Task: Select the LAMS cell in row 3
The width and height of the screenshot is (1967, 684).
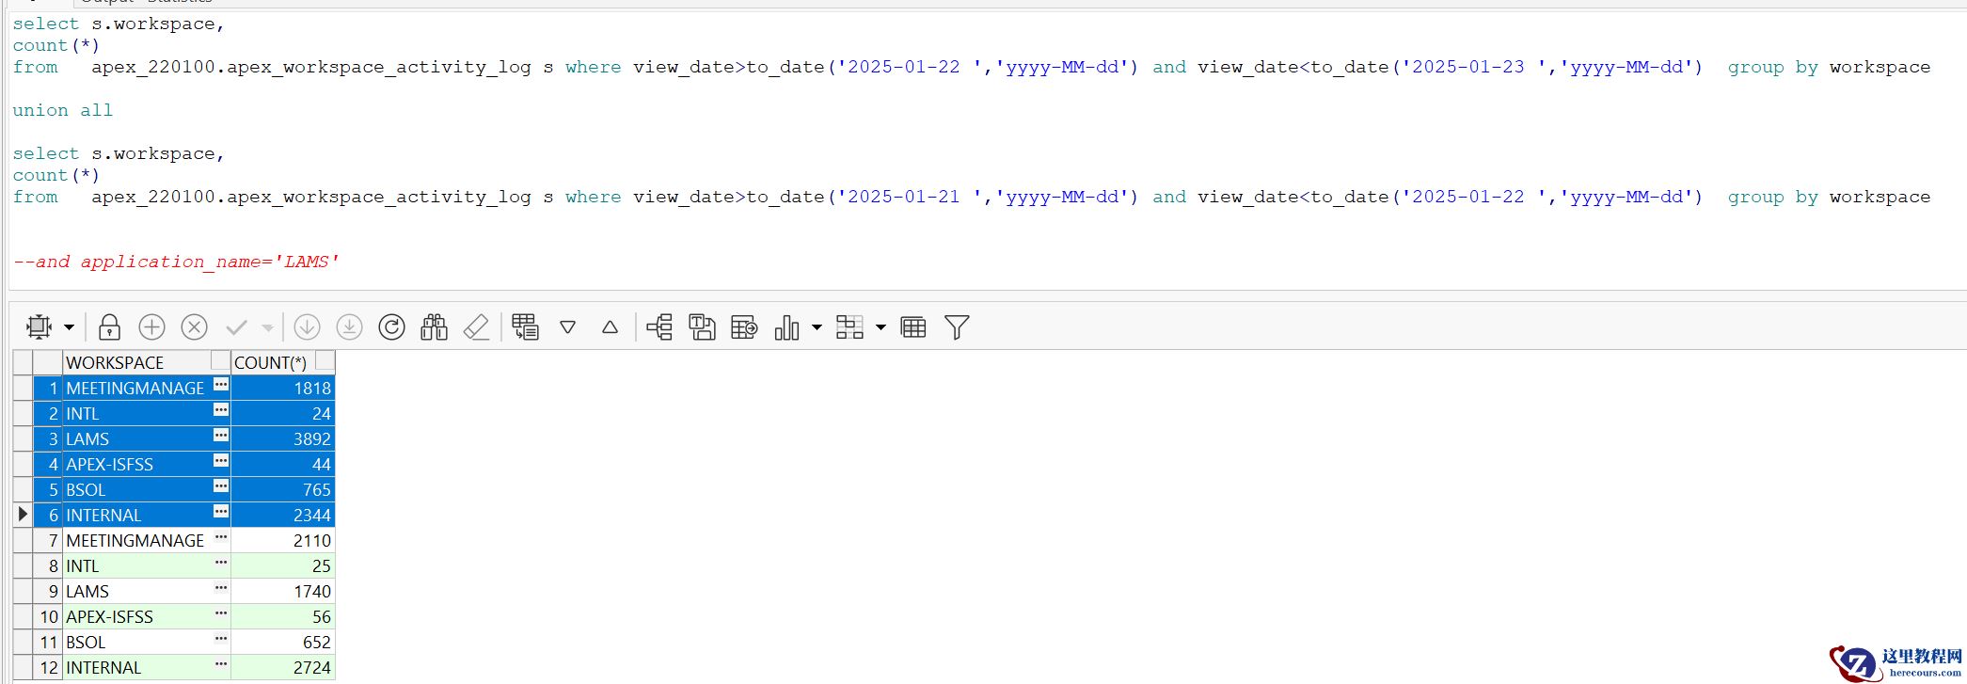Action: (x=147, y=438)
